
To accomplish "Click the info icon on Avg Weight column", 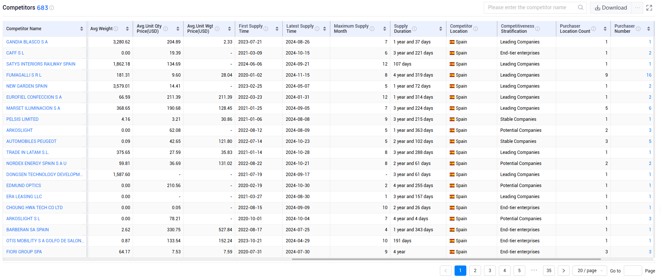I will point(116,29).
